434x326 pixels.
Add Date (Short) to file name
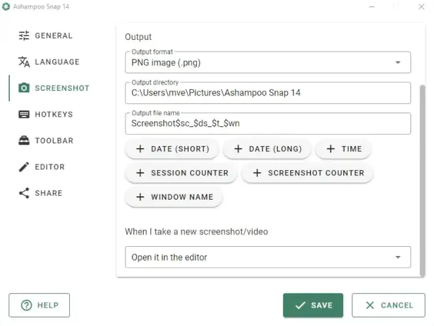pyautogui.click(x=172, y=149)
